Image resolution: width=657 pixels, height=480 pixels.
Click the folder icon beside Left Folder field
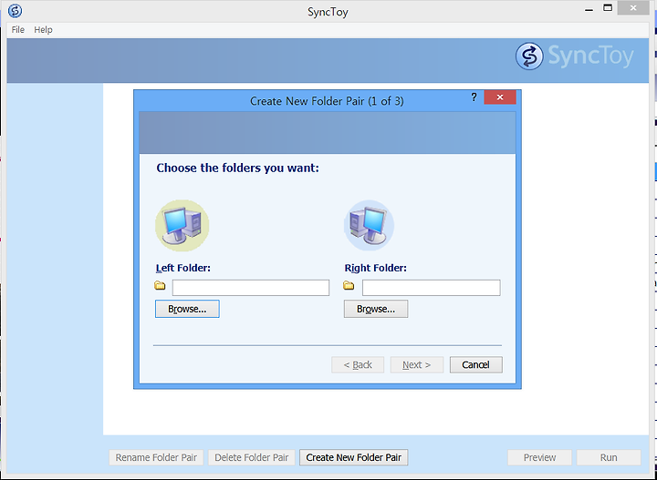point(160,286)
